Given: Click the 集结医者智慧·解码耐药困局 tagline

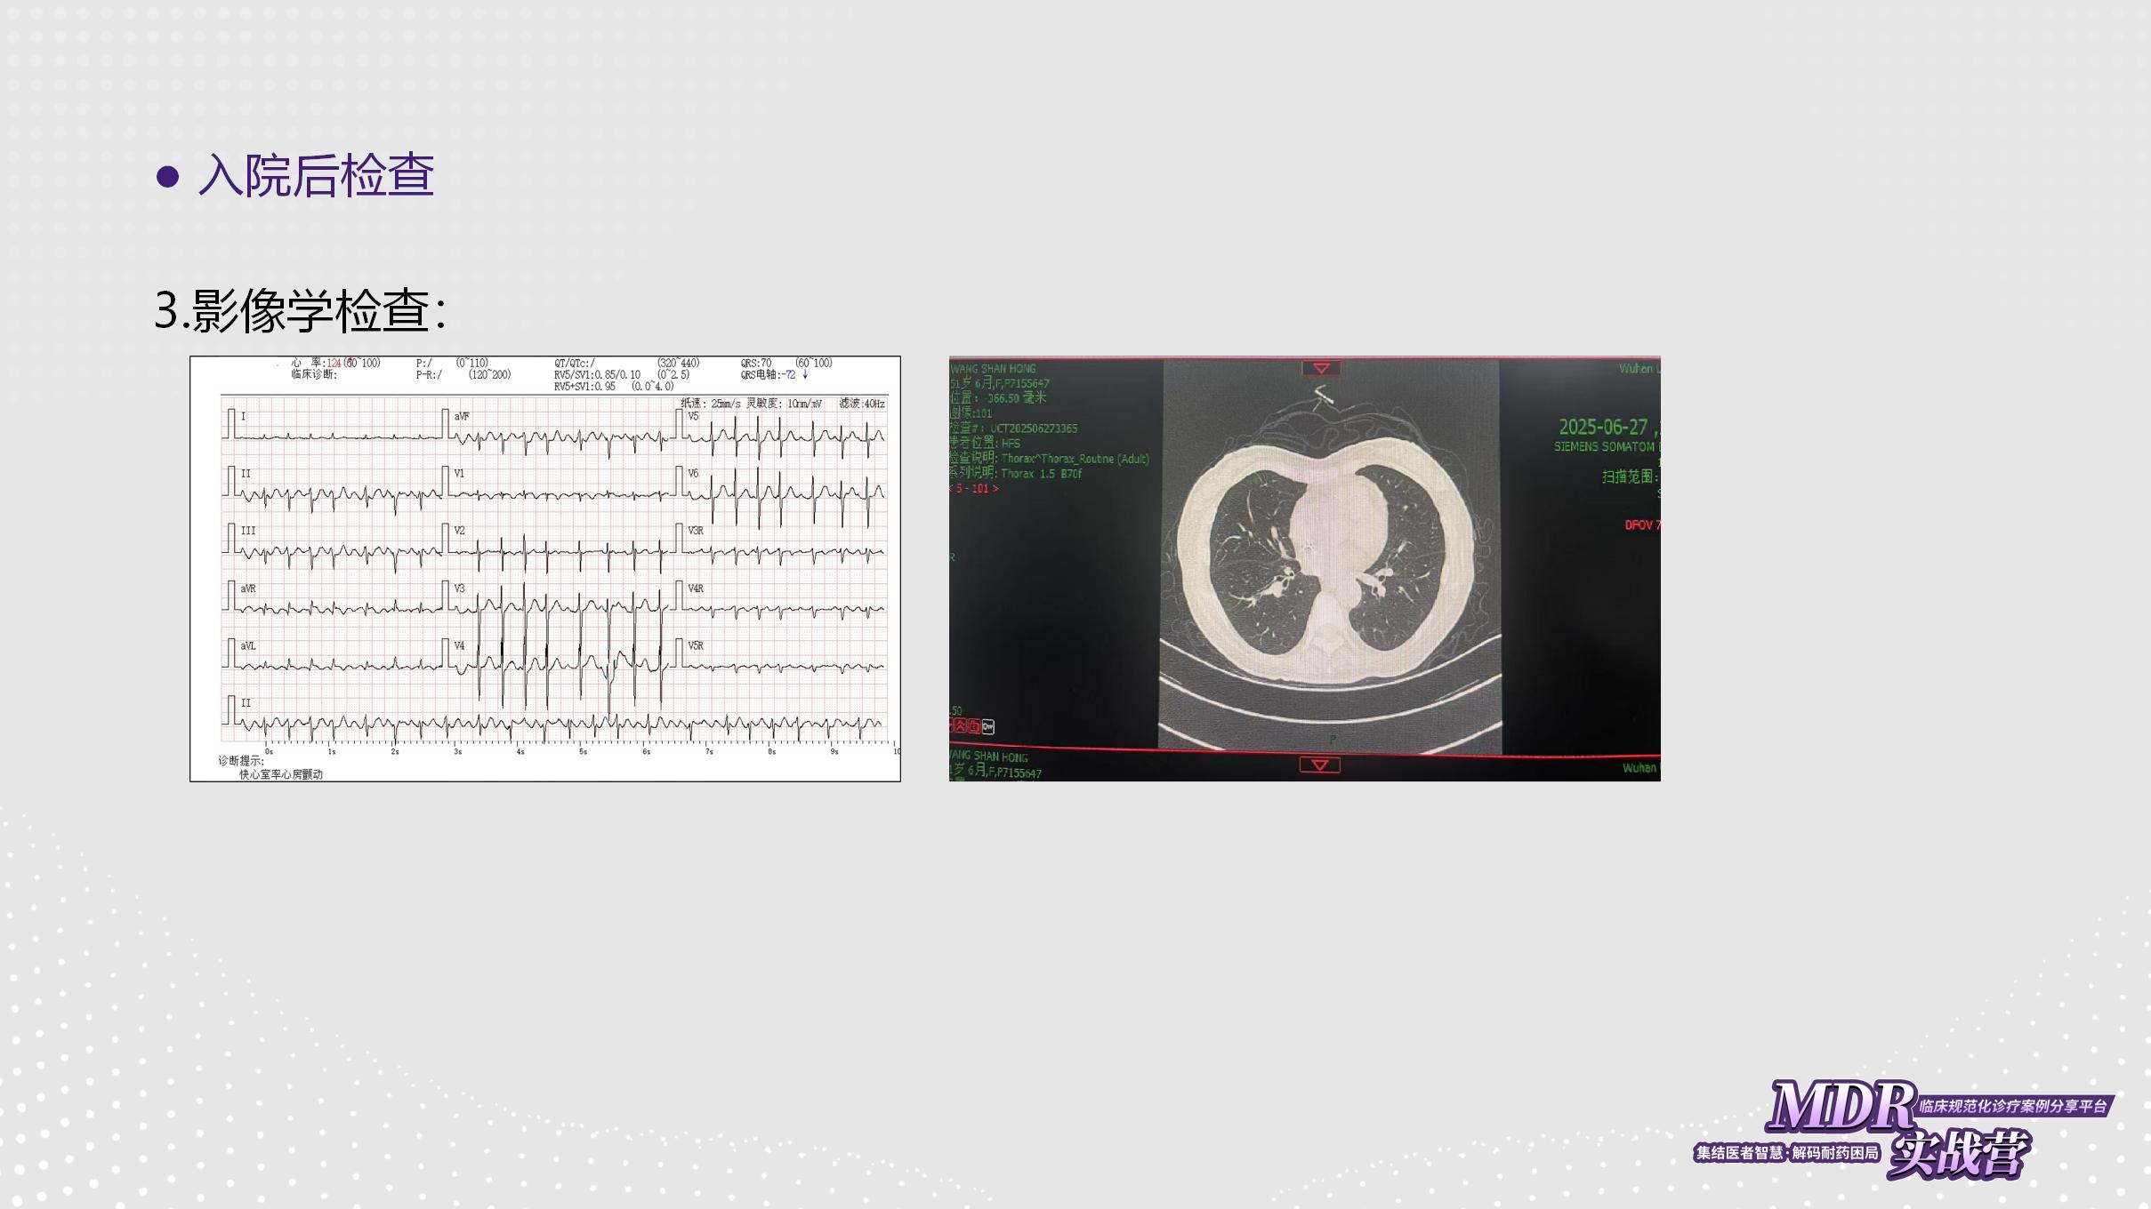Looking at the screenshot, I should coord(1786,1153).
